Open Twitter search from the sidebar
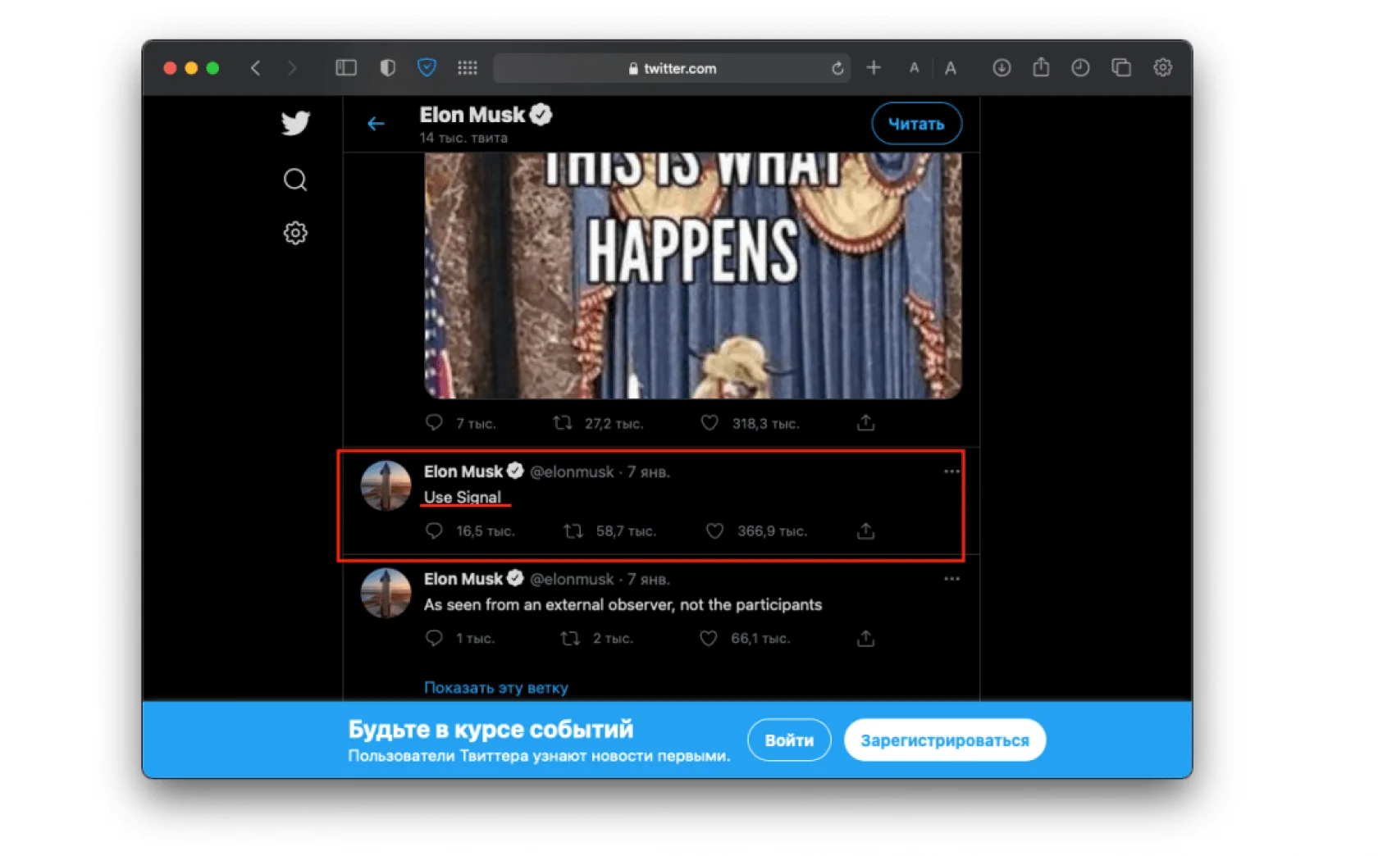 point(295,180)
